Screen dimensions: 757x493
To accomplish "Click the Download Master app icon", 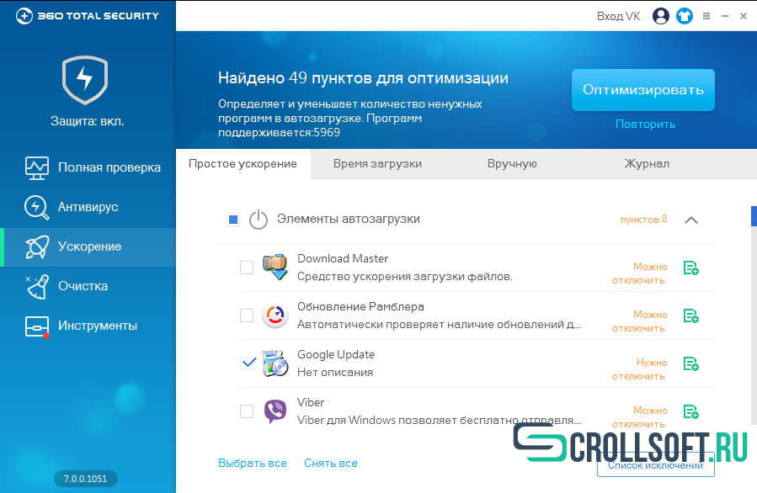I will [x=275, y=268].
